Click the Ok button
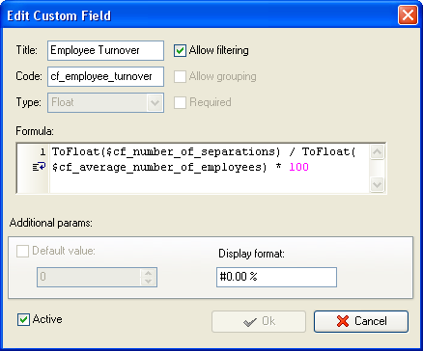 tap(259, 321)
